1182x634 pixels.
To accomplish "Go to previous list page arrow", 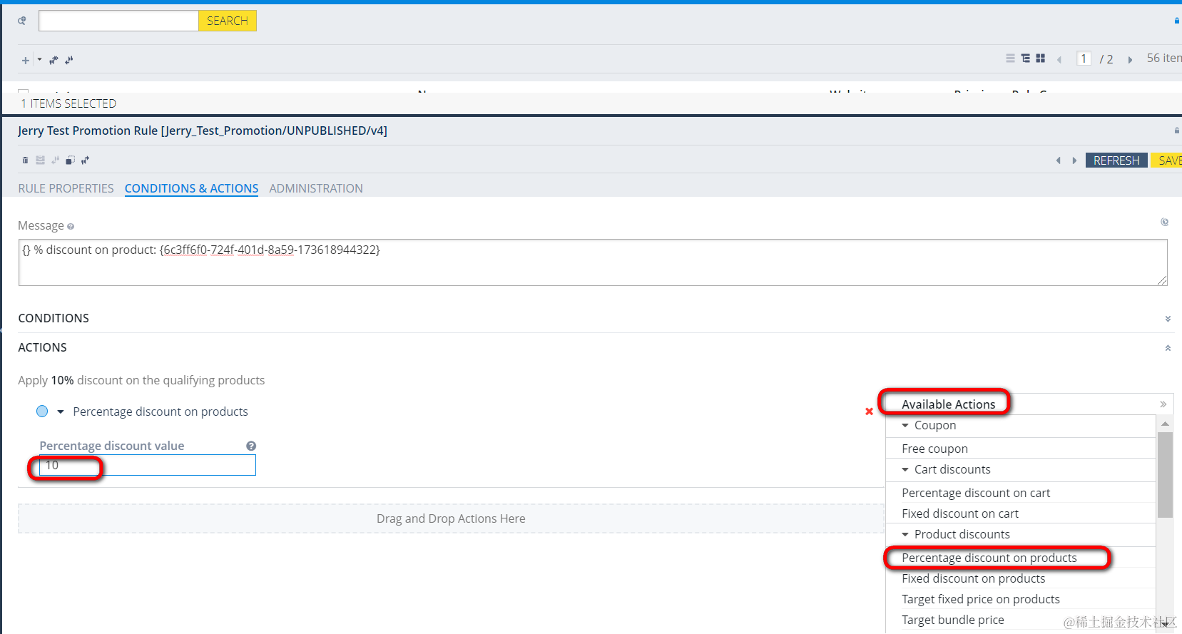I will (x=1059, y=60).
